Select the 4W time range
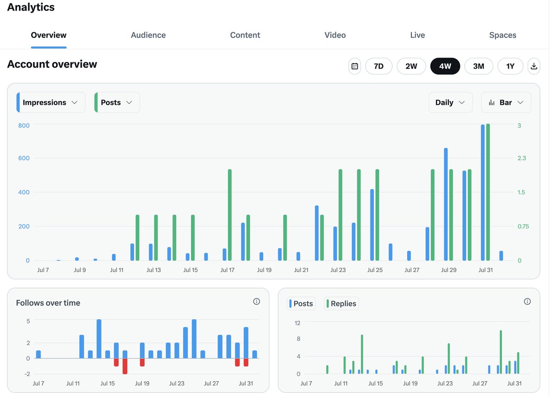This screenshot has width=551, height=397. click(445, 66)
